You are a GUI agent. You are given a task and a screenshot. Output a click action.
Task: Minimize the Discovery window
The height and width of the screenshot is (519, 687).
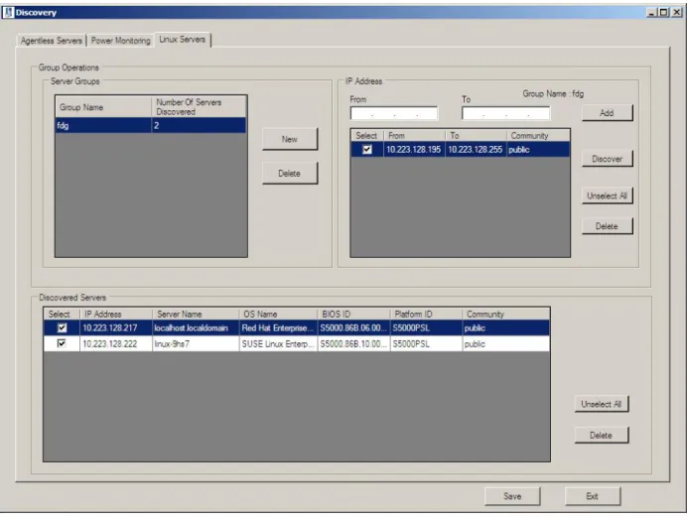tap(651, 13)
